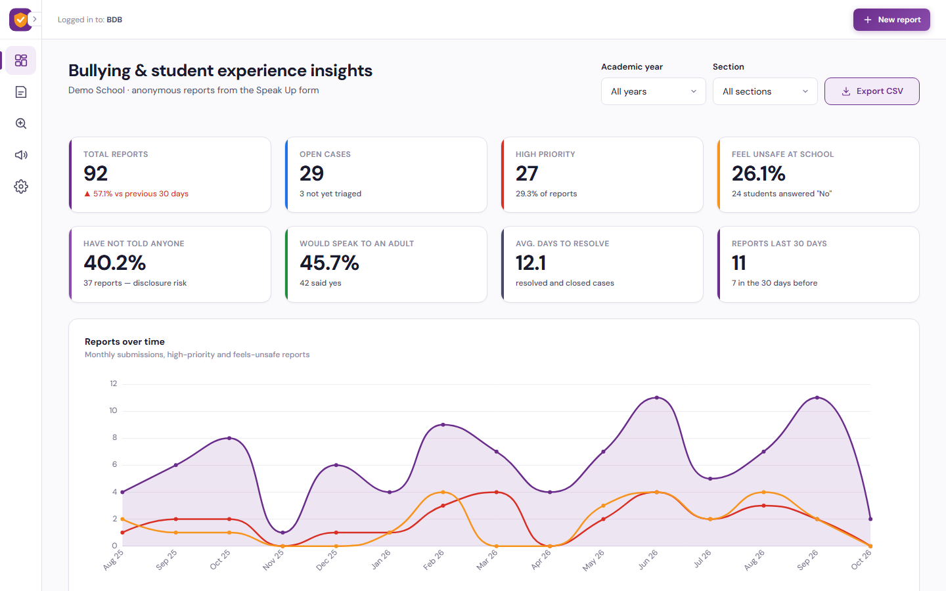This screenshot has width=946, height=591.
Task: Click the Would Speak To An Adult card
Action: click(x=386, y=264)
